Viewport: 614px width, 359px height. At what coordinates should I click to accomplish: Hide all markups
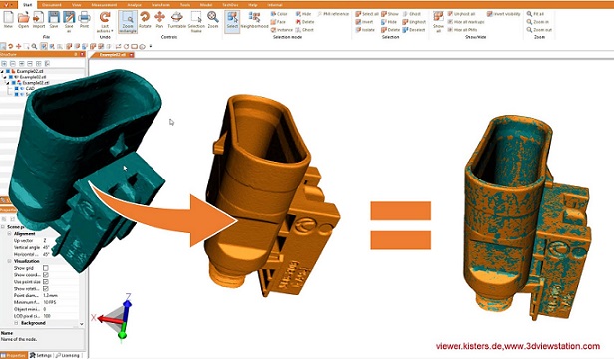(466, 22)
